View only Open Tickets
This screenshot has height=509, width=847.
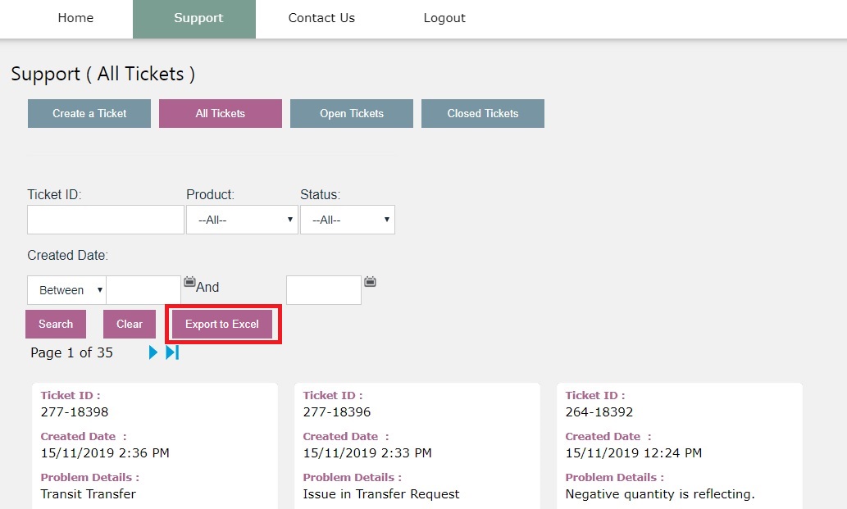point(351,113)
